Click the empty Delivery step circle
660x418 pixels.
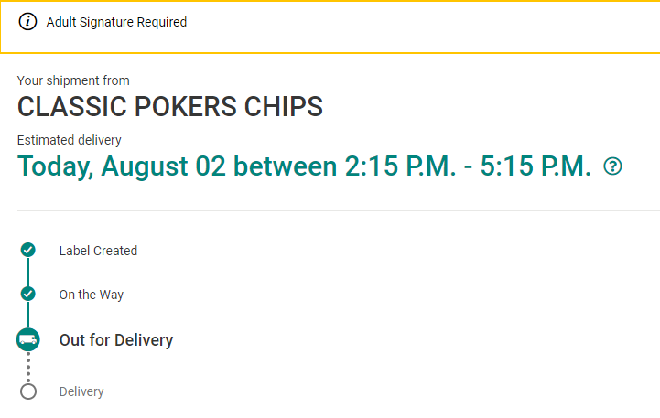point(28,391)
